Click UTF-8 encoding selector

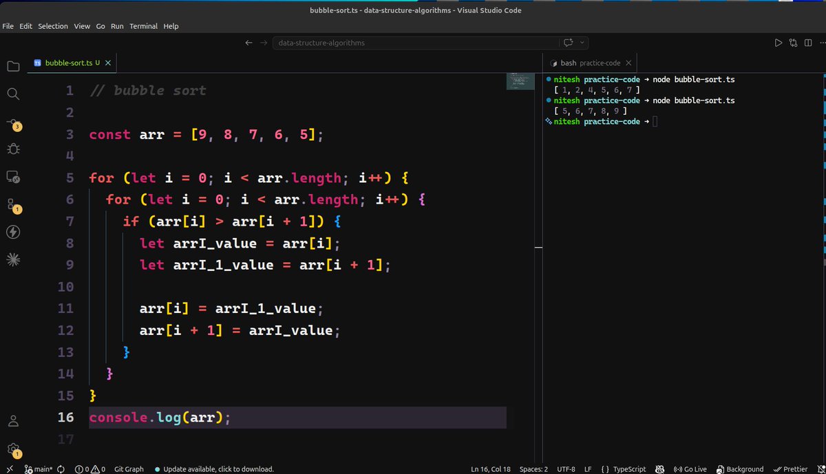coord(565,468)
